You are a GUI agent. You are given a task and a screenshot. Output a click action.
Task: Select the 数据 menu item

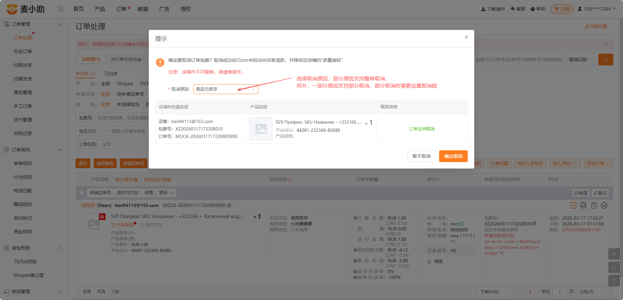(143, 9)
